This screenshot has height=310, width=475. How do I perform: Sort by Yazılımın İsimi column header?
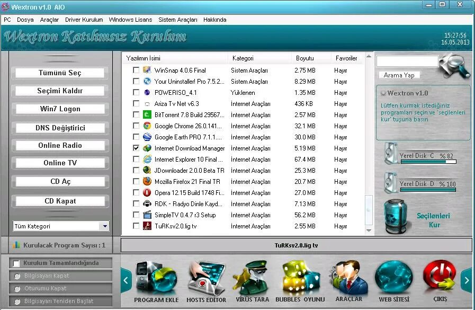(x=175, y=58)
